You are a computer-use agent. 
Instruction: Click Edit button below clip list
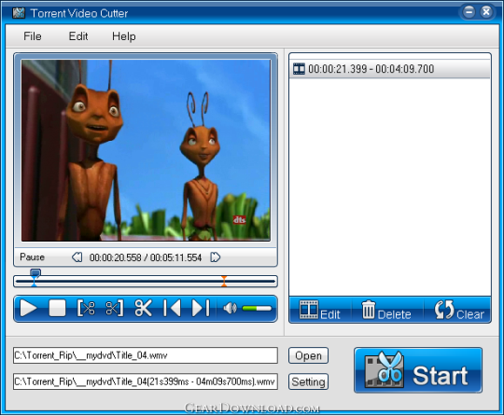[320, 311]
